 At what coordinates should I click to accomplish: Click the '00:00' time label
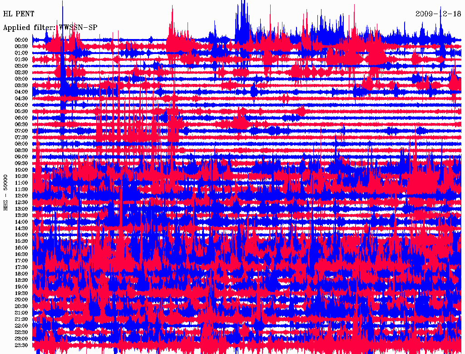pyautogui.click(x=21, y=40)
